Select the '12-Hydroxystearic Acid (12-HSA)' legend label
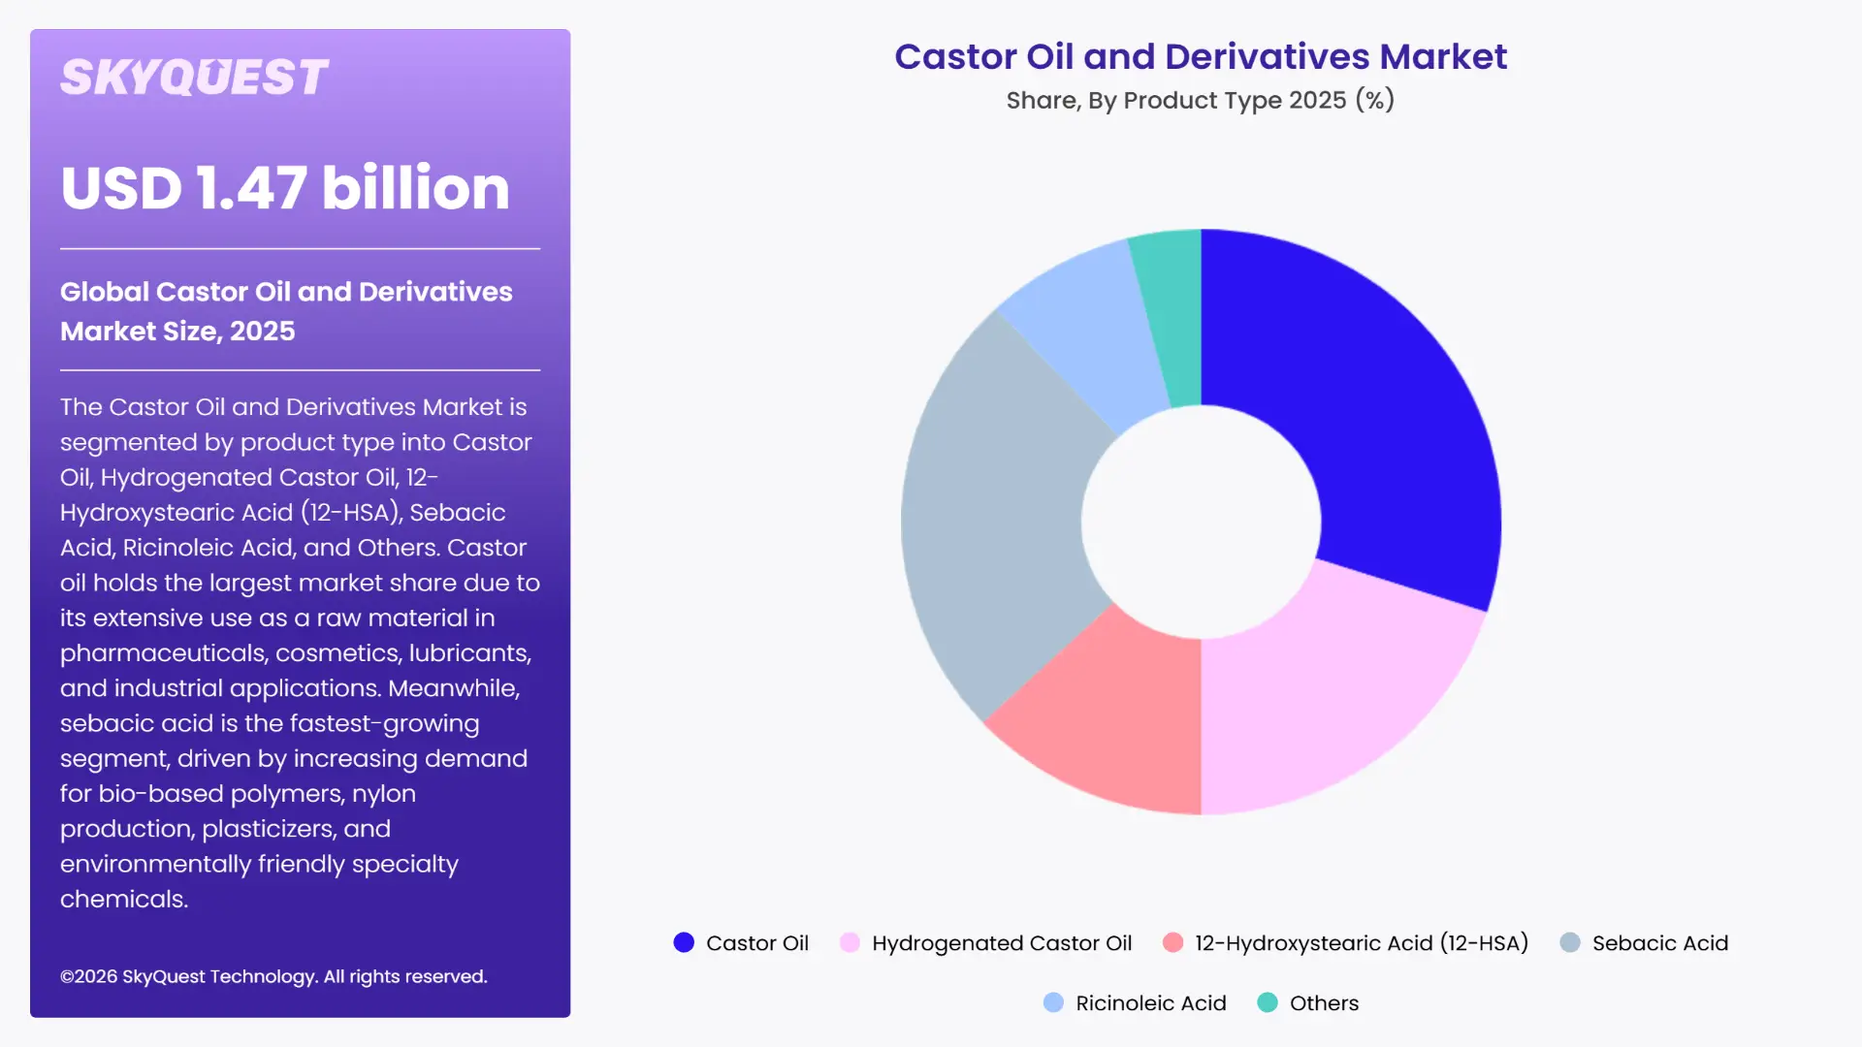 1362,943
